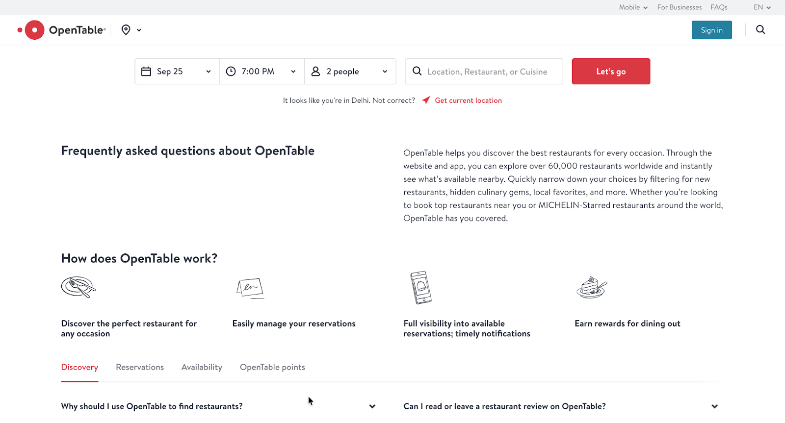
Task: Expand 'Why should I use OpenTable' question
Action: click(218, 406)
